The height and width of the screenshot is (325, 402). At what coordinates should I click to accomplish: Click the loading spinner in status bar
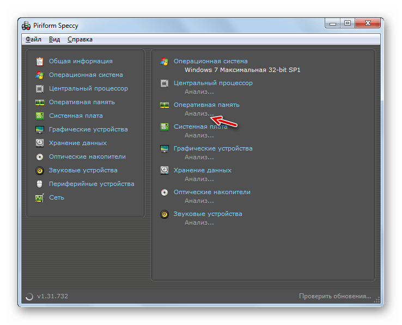(x=29, y=296)
